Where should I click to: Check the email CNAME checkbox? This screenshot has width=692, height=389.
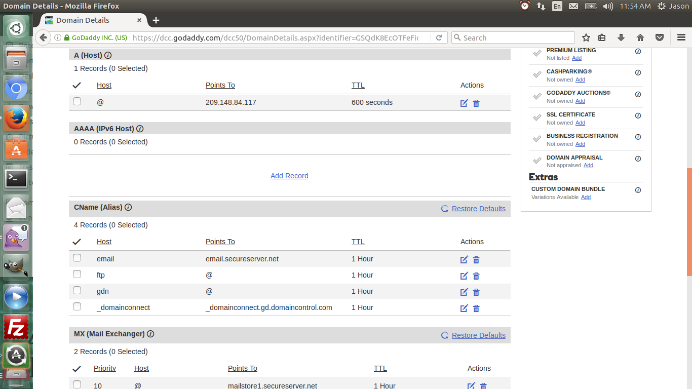click(x=77, y=258)
